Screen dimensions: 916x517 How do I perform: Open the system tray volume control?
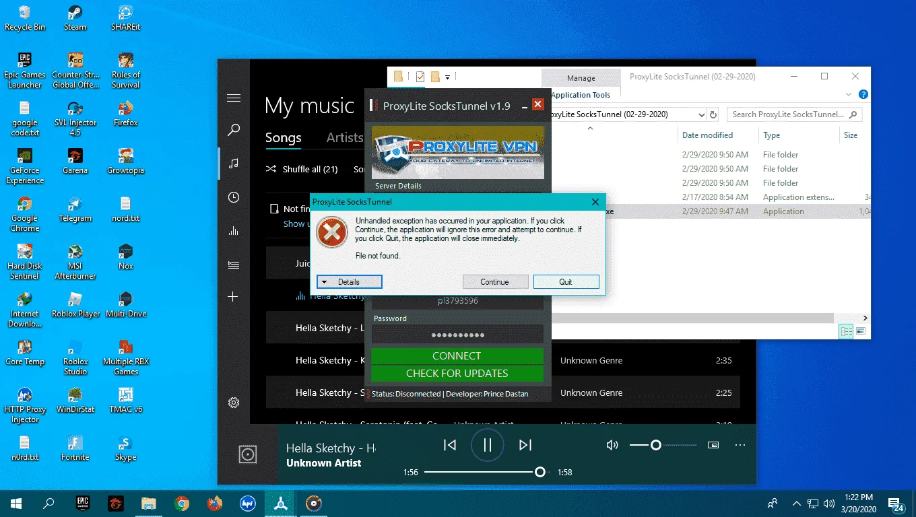(x=830, y=503)
